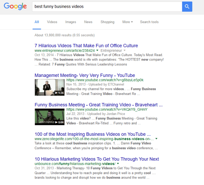
Task: Open Funny Business Meeting Braveheart result
Action: pos(99,105)
